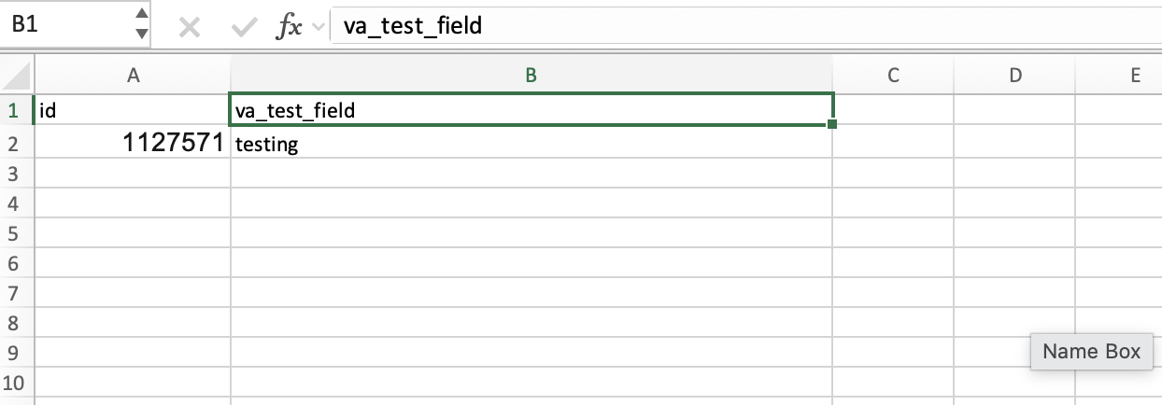The height and width of the screenshot is (405, 1162).
Task: Expand the dropdown chevron beside fx
Action: 319,27
